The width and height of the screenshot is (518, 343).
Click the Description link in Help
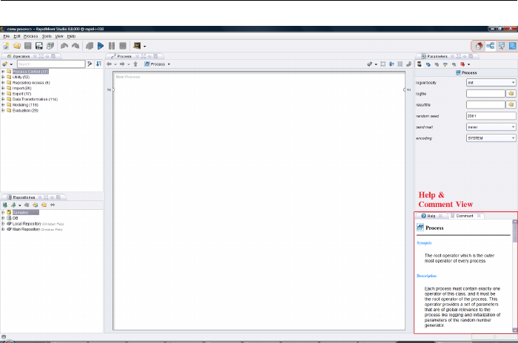click(x=426, y=276)
